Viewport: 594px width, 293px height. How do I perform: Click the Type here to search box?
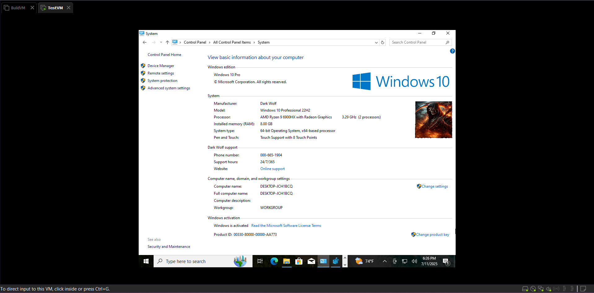click(x=203, y=261)
